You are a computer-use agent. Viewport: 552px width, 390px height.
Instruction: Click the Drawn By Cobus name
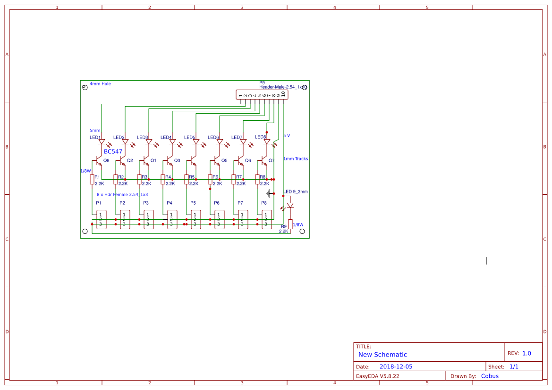[490, 376]
